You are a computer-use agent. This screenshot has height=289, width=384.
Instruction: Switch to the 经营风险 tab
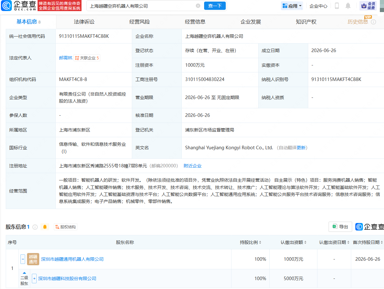point(139,22)
